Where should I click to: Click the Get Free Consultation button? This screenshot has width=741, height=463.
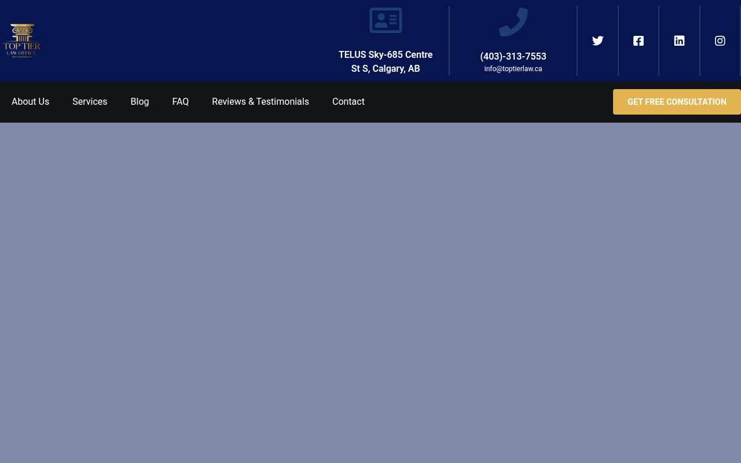pos(677,102)
